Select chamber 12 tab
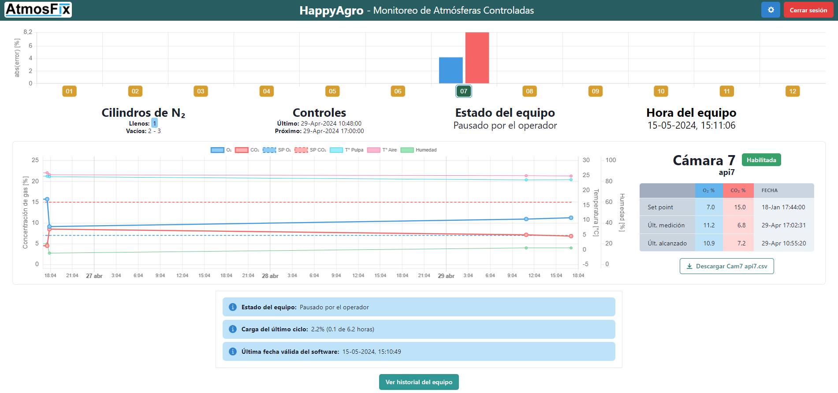This screenshot has height=393, width=838. tap(793, 91)
